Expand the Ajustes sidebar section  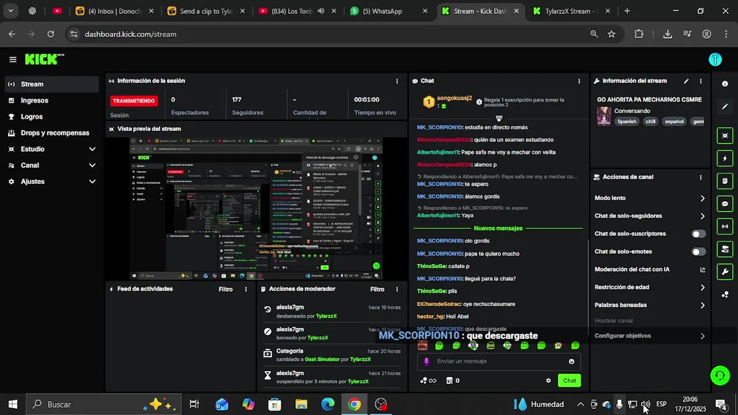52,182
